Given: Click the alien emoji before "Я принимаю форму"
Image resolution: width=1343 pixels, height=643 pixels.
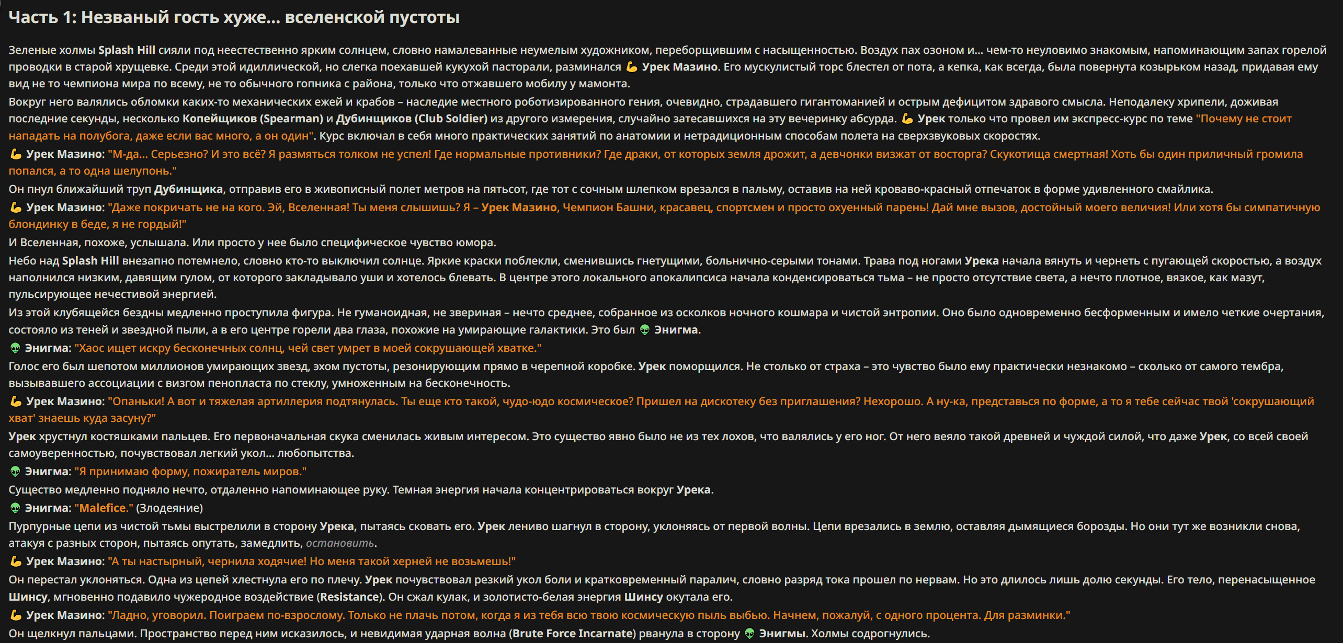Looking at the screenshot, I should pos(15,472).
